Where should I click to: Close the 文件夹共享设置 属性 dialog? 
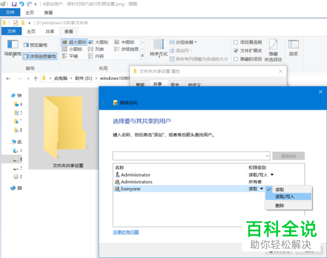tap(281, 71)
